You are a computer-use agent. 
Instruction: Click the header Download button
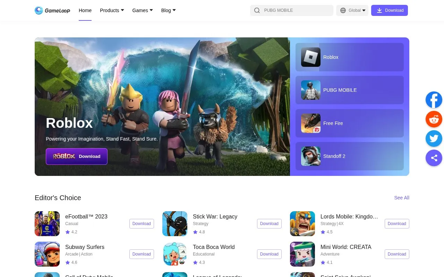pos(390,10)
